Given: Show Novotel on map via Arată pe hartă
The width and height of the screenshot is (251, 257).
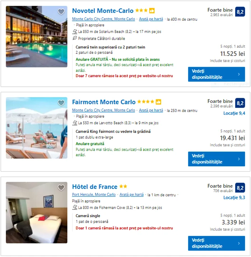Looking at the screenshot, I should [x=151, y=19].
